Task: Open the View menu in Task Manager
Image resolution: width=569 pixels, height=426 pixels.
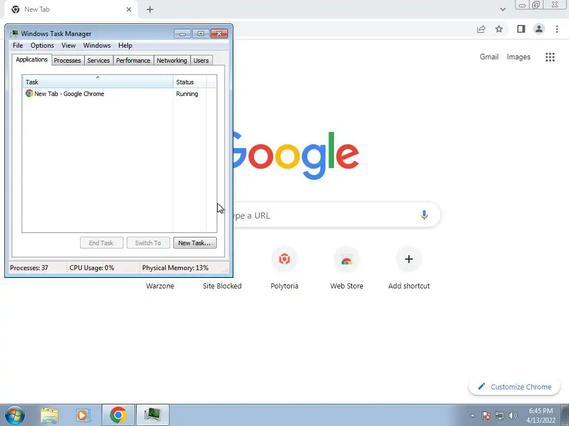Action: pyautogui.click(x=68, y=45)
